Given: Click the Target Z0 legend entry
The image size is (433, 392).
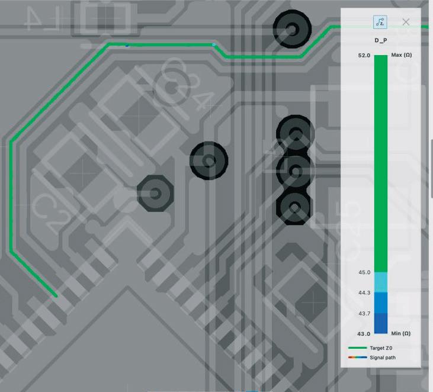Looking at the screenshot, I should pyautogui.click(x=370, y=348).
